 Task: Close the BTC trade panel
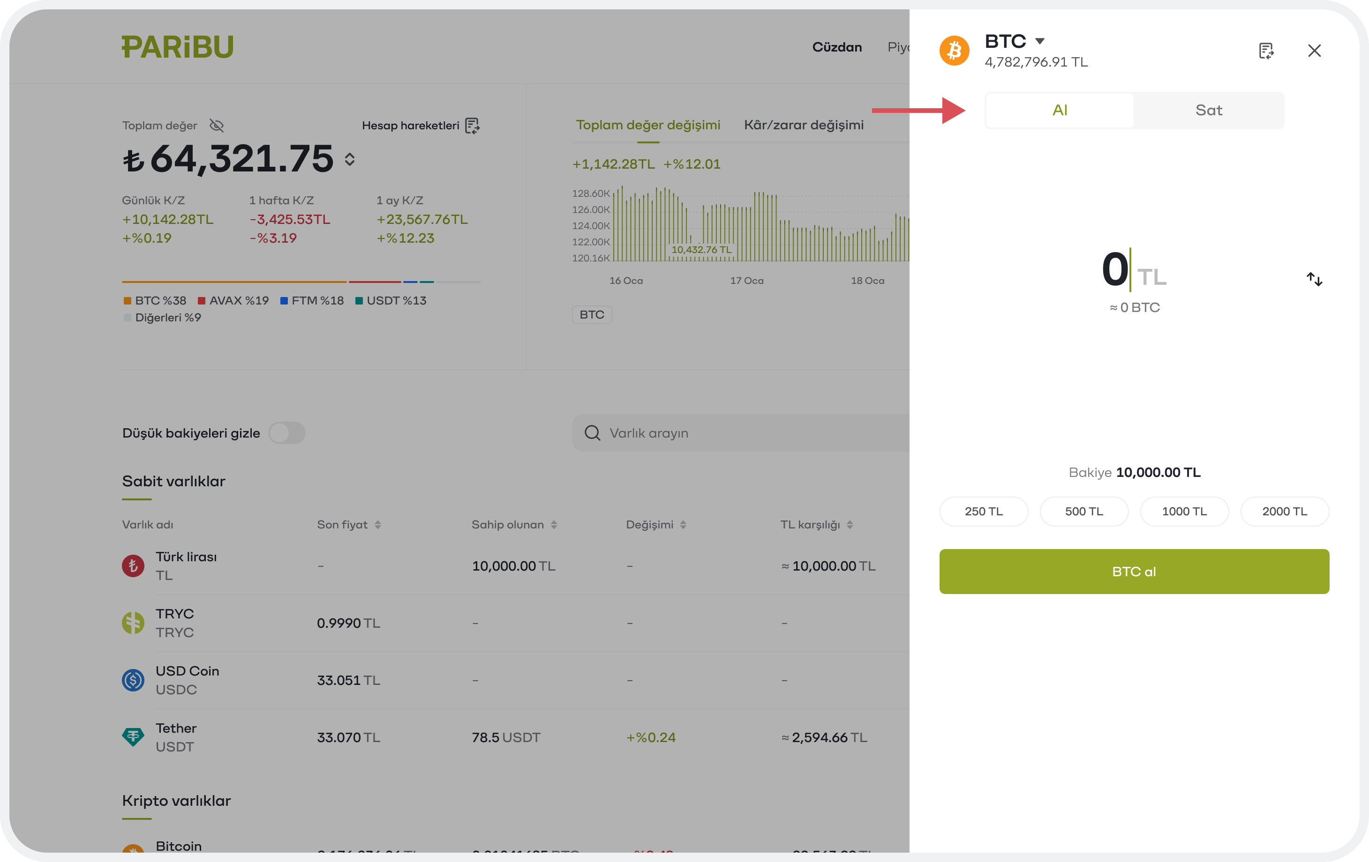[1314, 51]
